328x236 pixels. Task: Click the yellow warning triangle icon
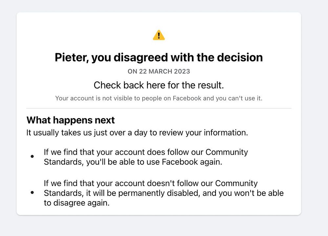click(x=159, y=35)
